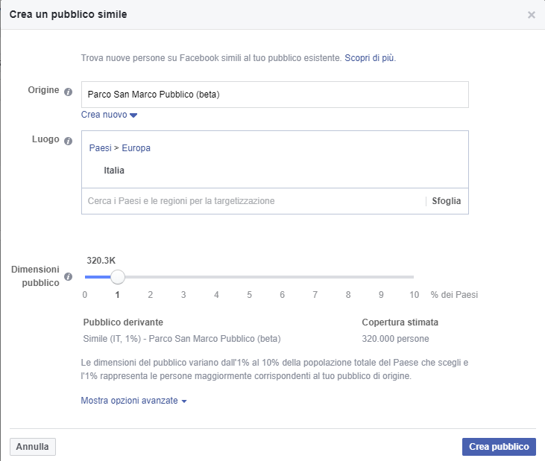The width and height of the screenshot is (545, 461).
Task: Click the Europa breadcrumb link
Action: (136, 148)
